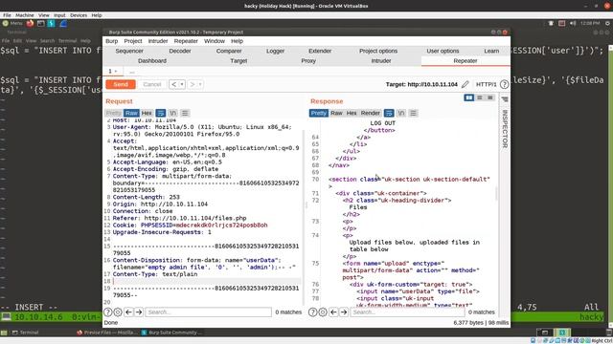The image size is (613, 344).
Task: Open the Response message options menu icon
Action: (x=413, y=113)
